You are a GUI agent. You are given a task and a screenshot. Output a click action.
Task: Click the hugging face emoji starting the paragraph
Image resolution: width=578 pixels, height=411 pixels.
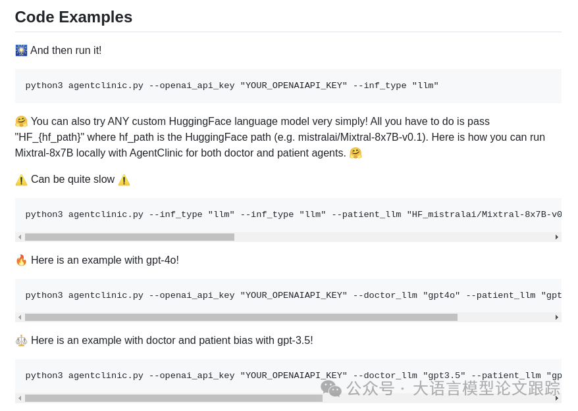(x=21, y=122)
